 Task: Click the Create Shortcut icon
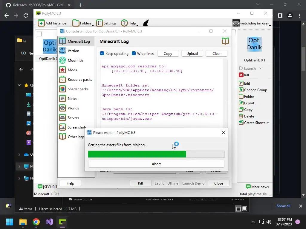[241, 123]
